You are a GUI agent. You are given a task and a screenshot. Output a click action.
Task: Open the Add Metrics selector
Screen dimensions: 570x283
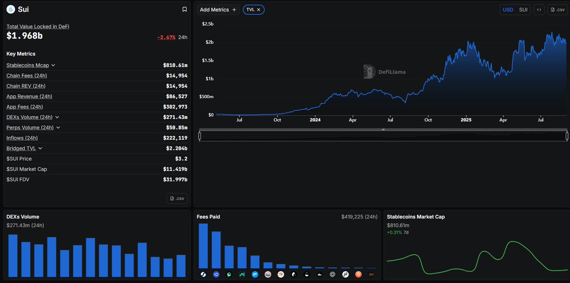pos(218,10)
